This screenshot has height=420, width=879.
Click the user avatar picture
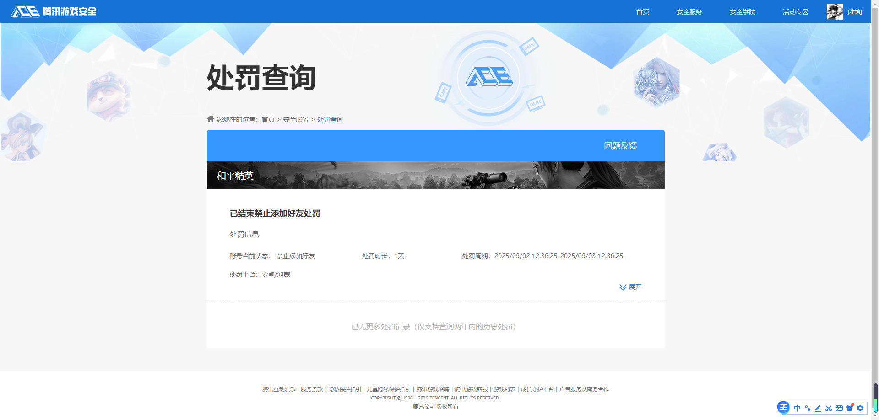[835, 11]
